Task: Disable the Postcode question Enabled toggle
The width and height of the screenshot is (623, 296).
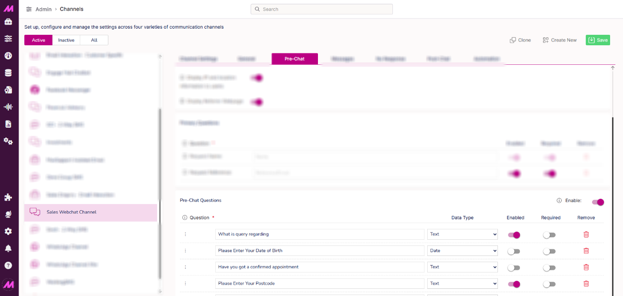Action: [x=514, y=284]
